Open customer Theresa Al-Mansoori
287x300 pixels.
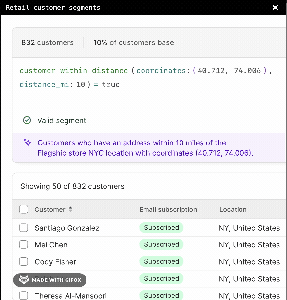tap(71, 296)
